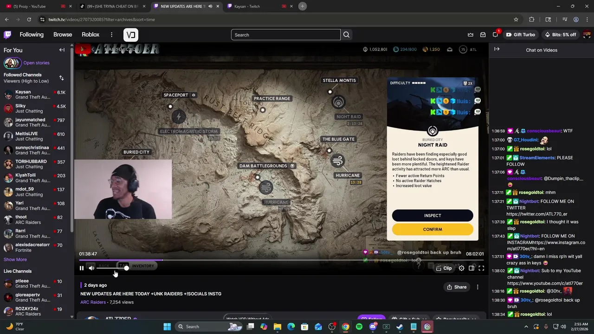The width and height of the screenshot is (594, 334).
Task: Create a Clip of the video
Action: [x=444, y=268]
